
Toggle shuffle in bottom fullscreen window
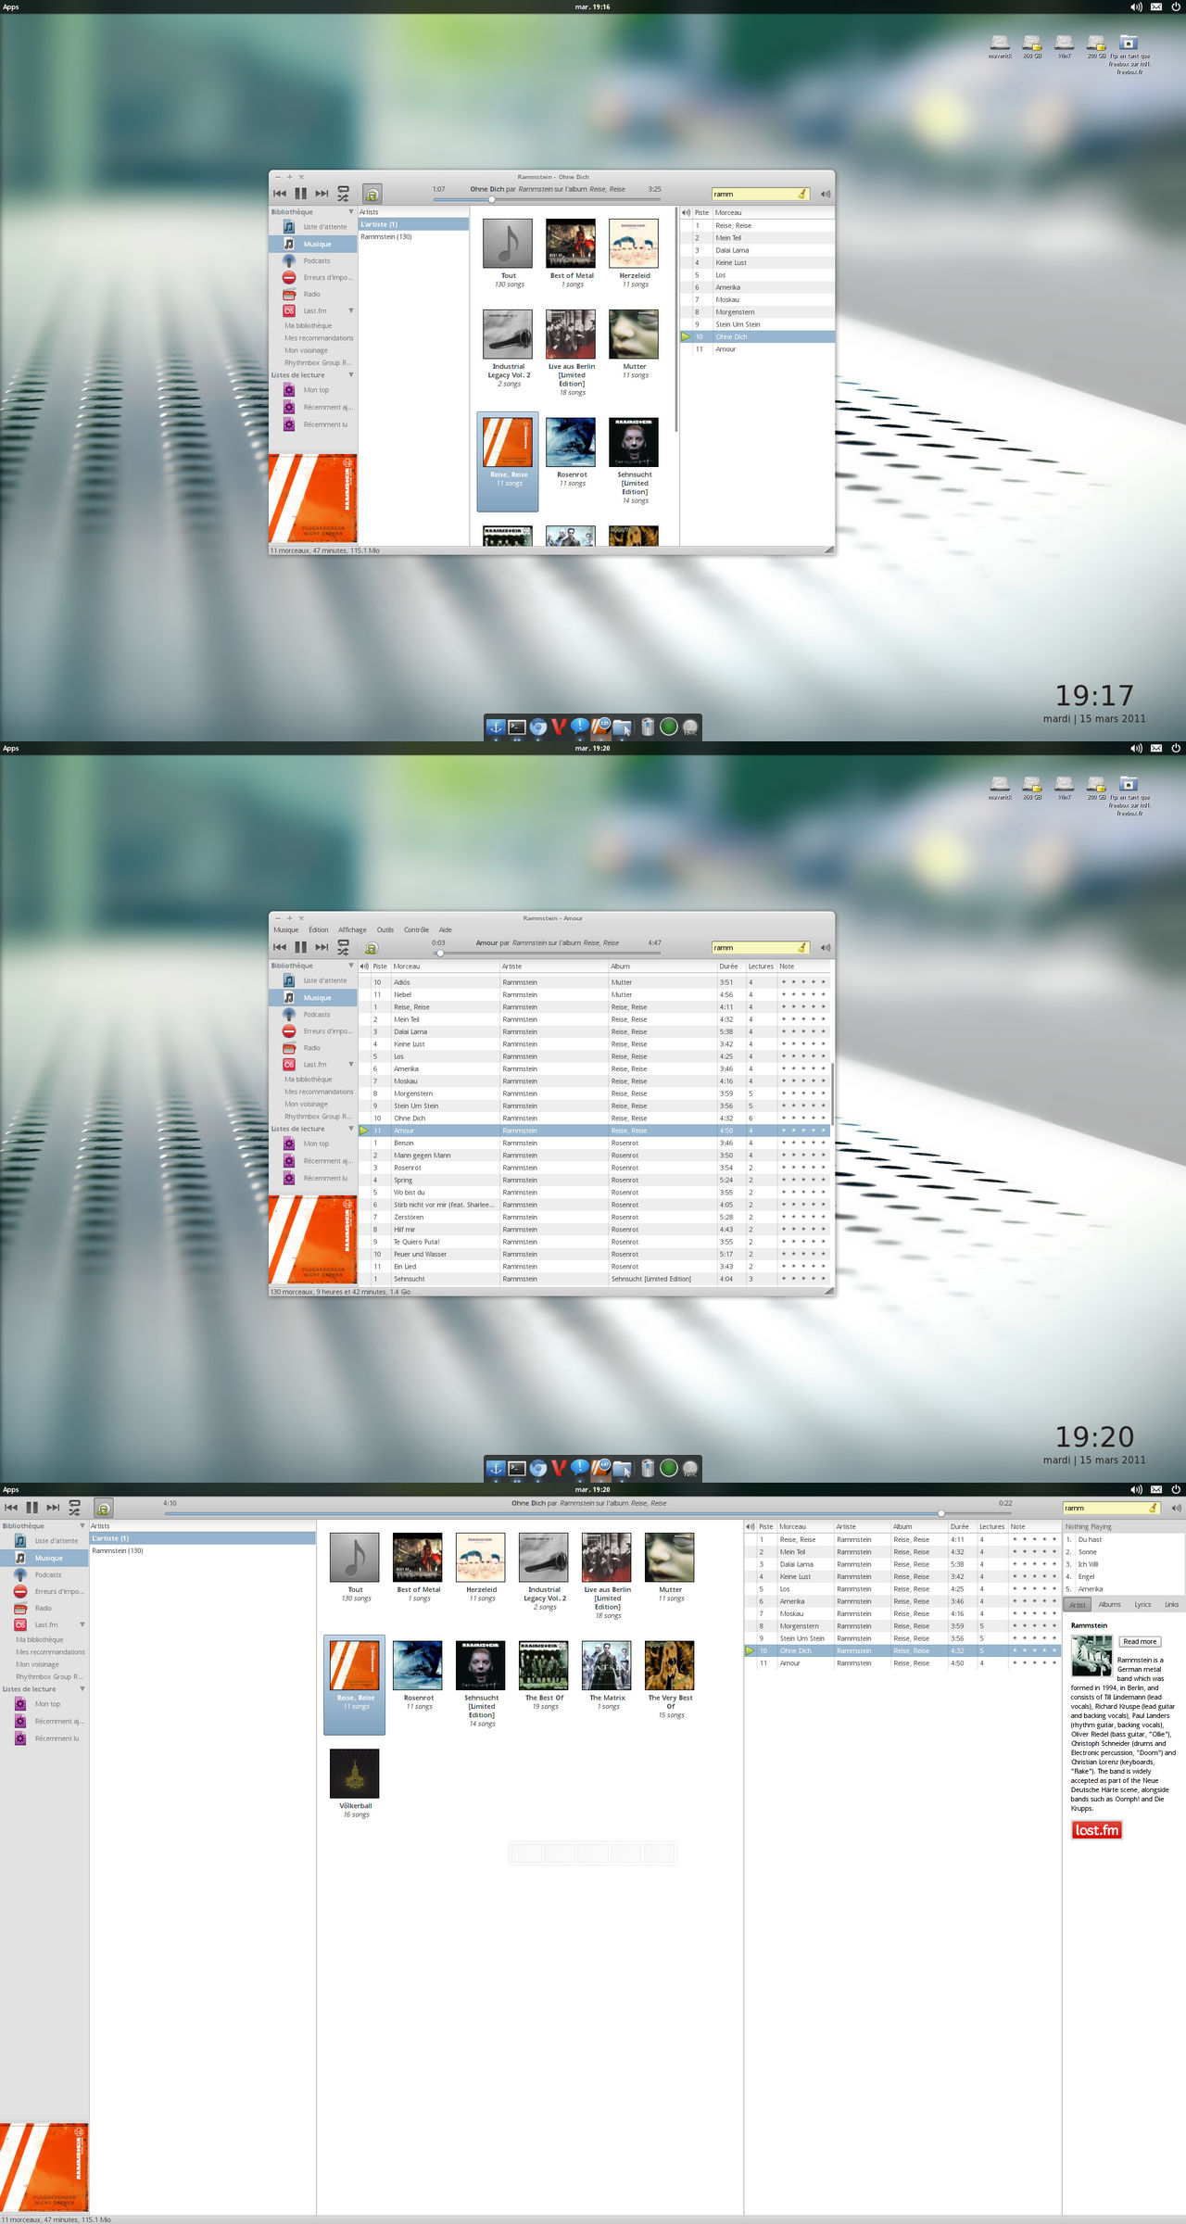coord(74,1508)
